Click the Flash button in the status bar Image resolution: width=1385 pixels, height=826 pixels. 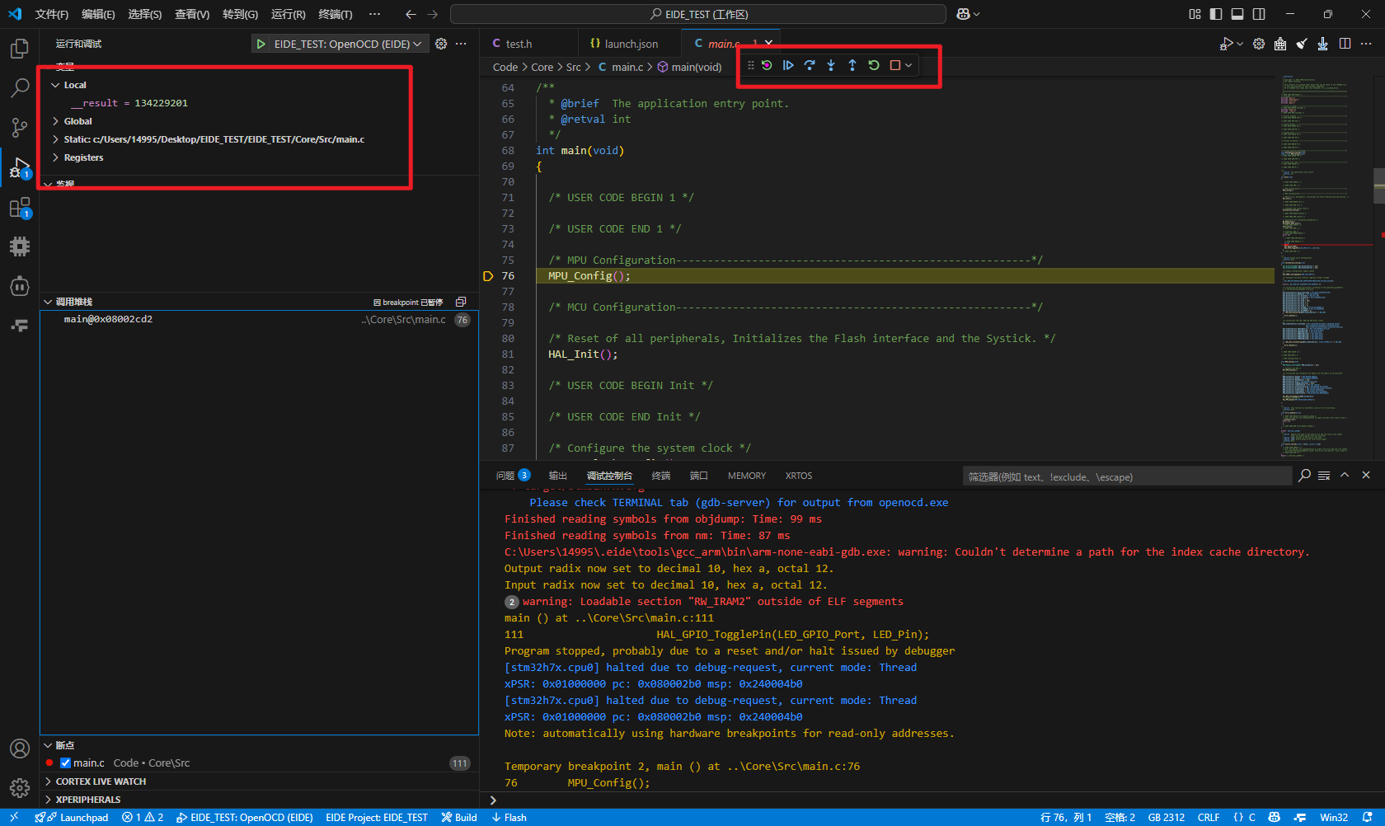(509, 818)
